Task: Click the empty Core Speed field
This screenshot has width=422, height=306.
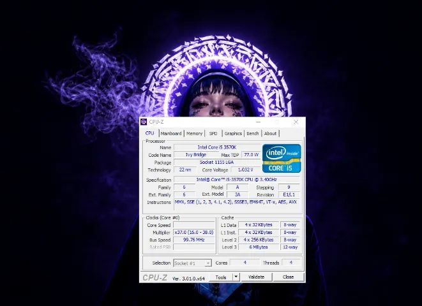Action: (194, 225)
